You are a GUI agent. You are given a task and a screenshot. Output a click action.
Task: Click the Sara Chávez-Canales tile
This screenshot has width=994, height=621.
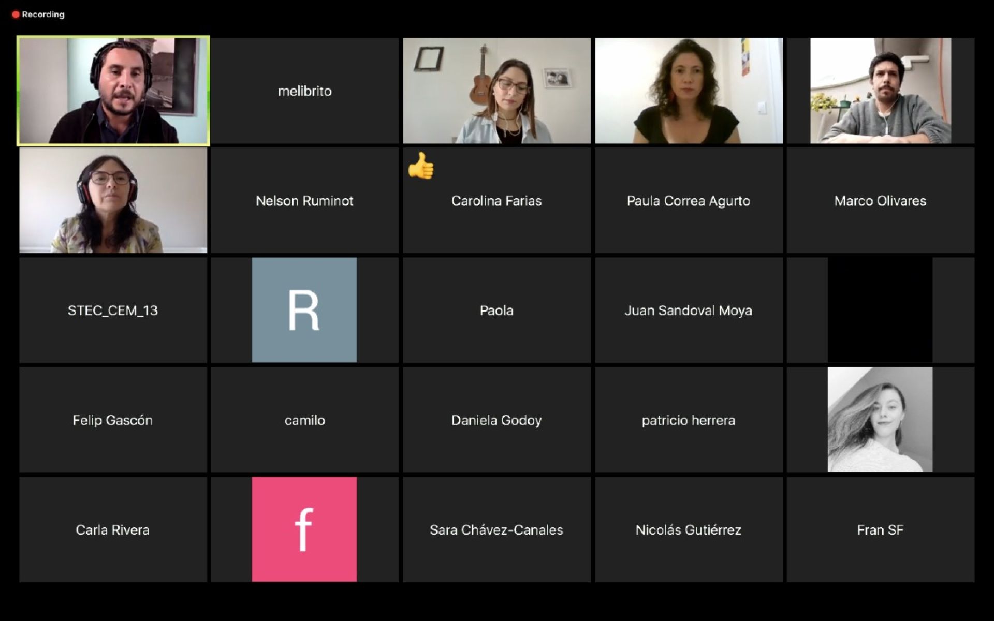point(496,530)
